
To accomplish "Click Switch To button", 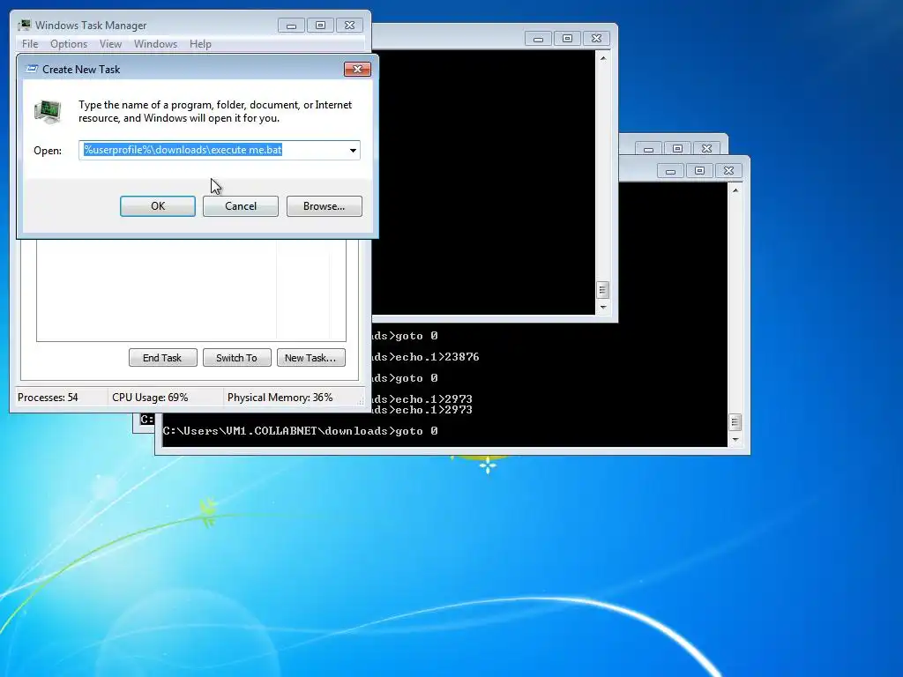I will click(236, 358).
